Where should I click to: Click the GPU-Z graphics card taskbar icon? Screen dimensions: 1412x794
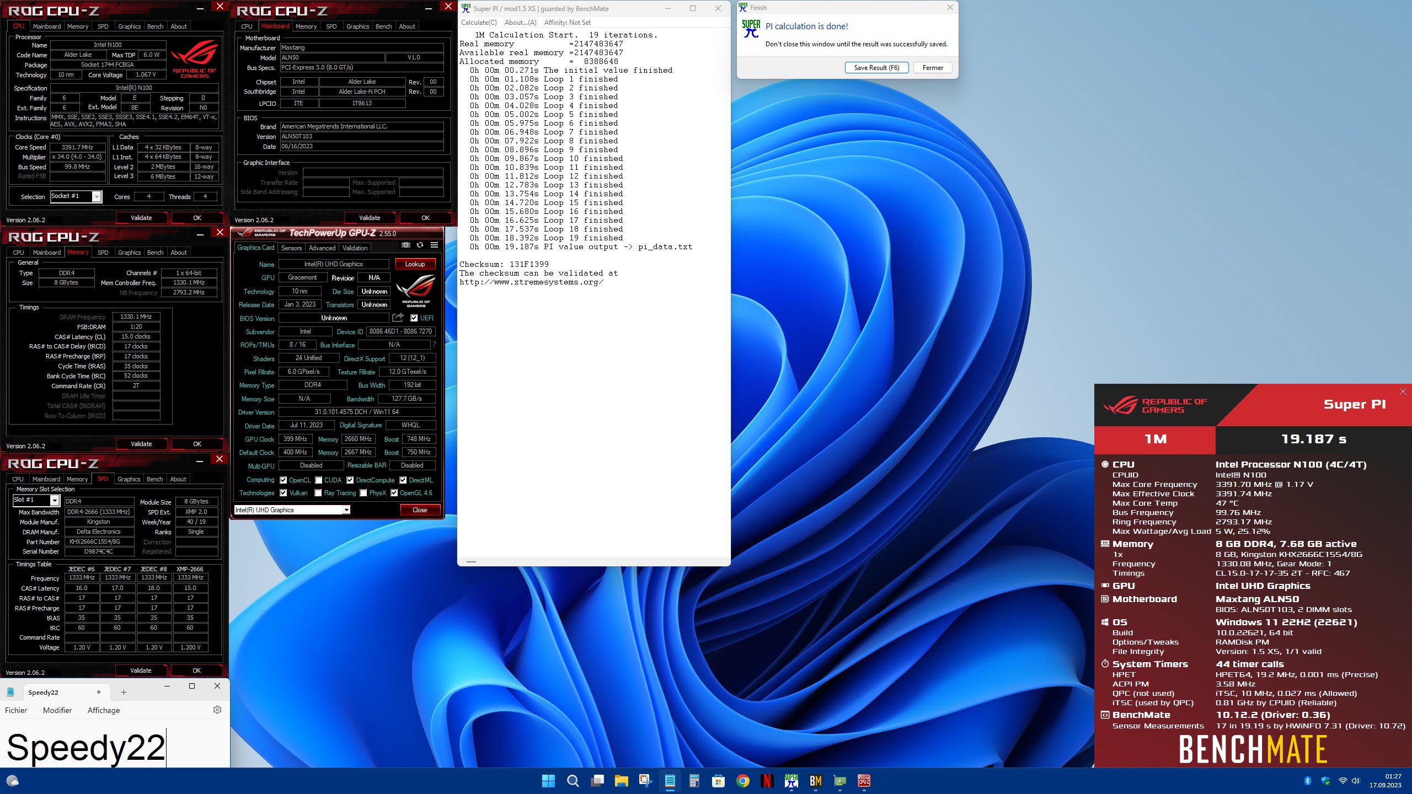coord(839,781)
